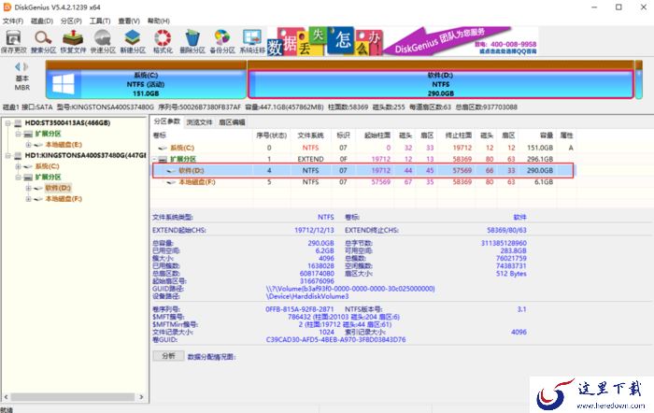Collapse the HD0:ST3500413AS tree node
This screenshot has width=654, height=413.
click(x=7, y=123)
